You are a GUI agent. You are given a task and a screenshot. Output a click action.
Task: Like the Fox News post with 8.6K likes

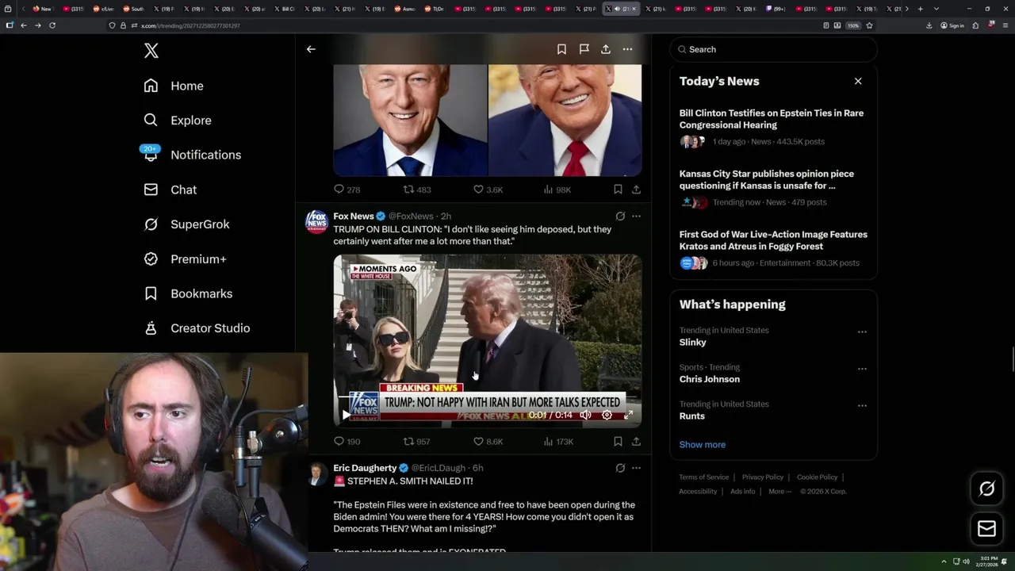(x=488, y=442)
